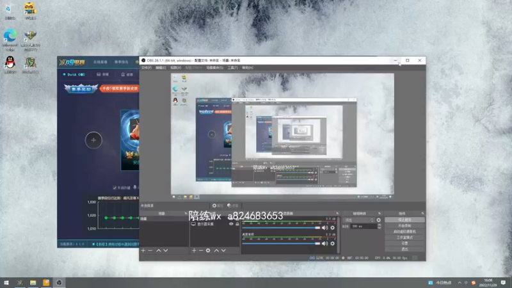
Task: Remove selected scene with minus icon
Action: pos(150,250)
